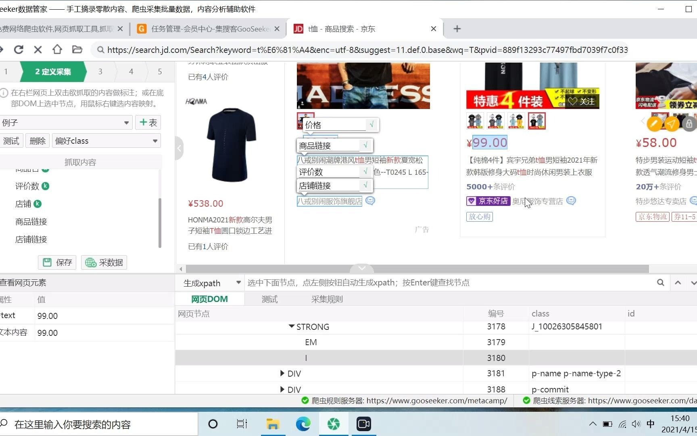Image resolution: width=697 pixels, height=436 pixels.
Task: Go to the home page icon
Action: [57, 49]
